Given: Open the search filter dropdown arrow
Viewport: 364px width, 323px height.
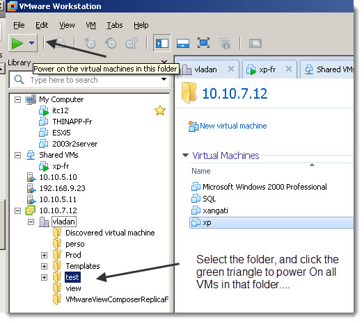Looking at the screenshot, I should click(x=164, y=79).
